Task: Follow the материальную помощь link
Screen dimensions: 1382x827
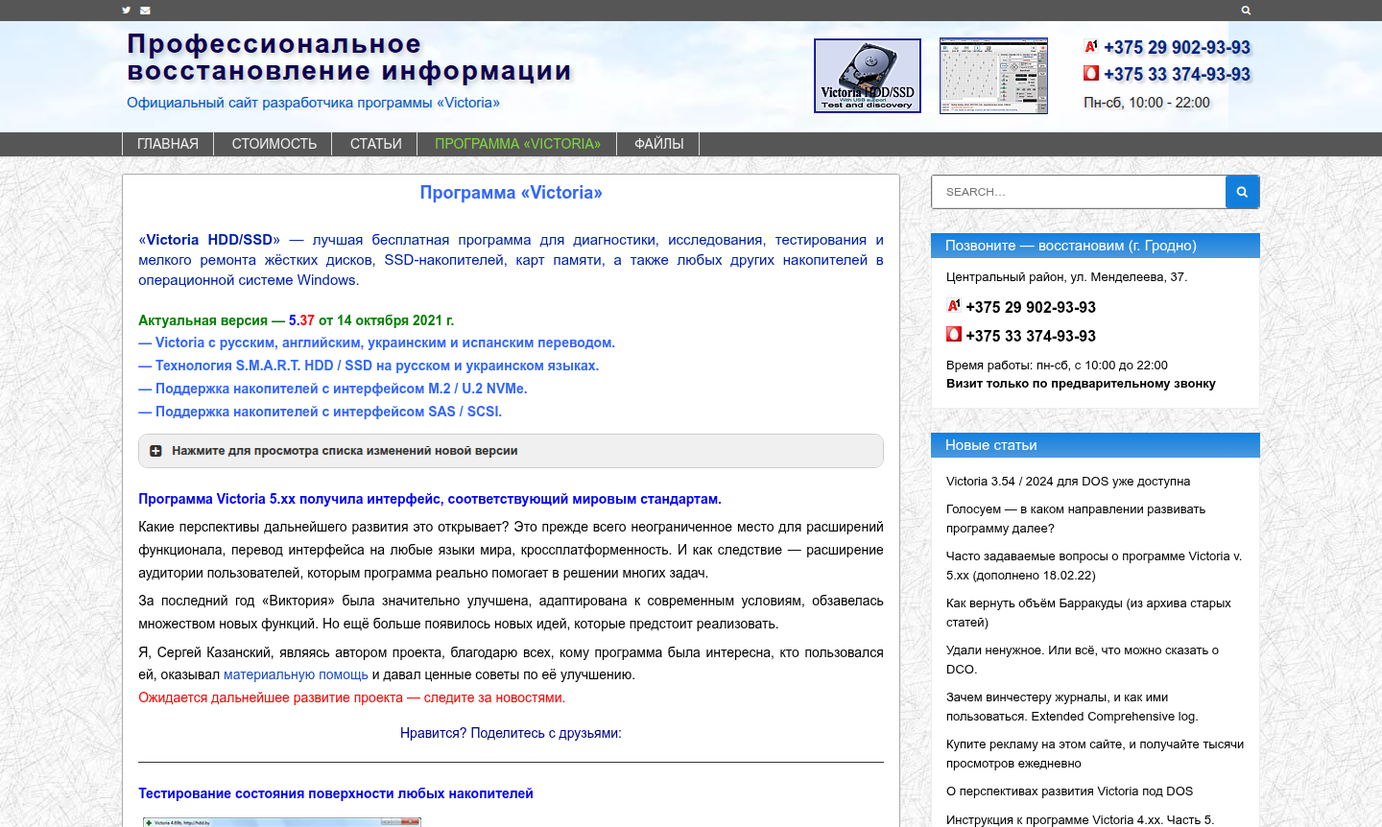Action: click(x=296, y=674)
